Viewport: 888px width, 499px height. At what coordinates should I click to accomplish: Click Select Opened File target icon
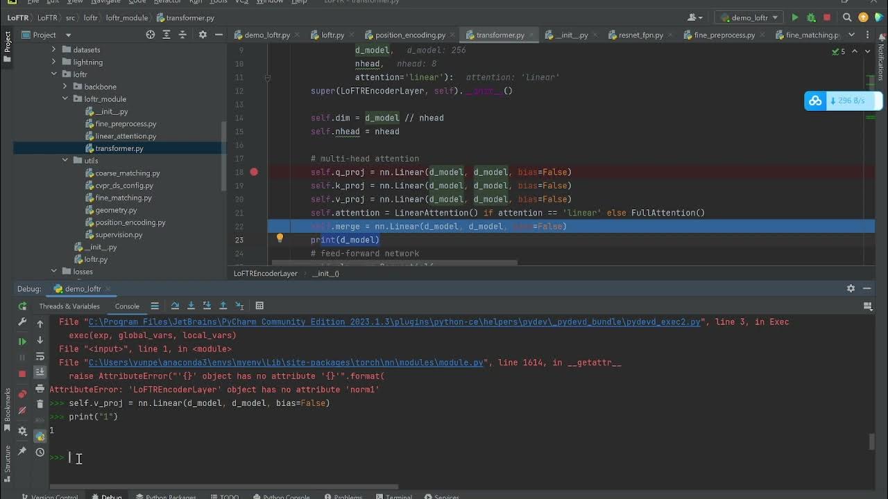pyautogui.click(x=151, y=35)
